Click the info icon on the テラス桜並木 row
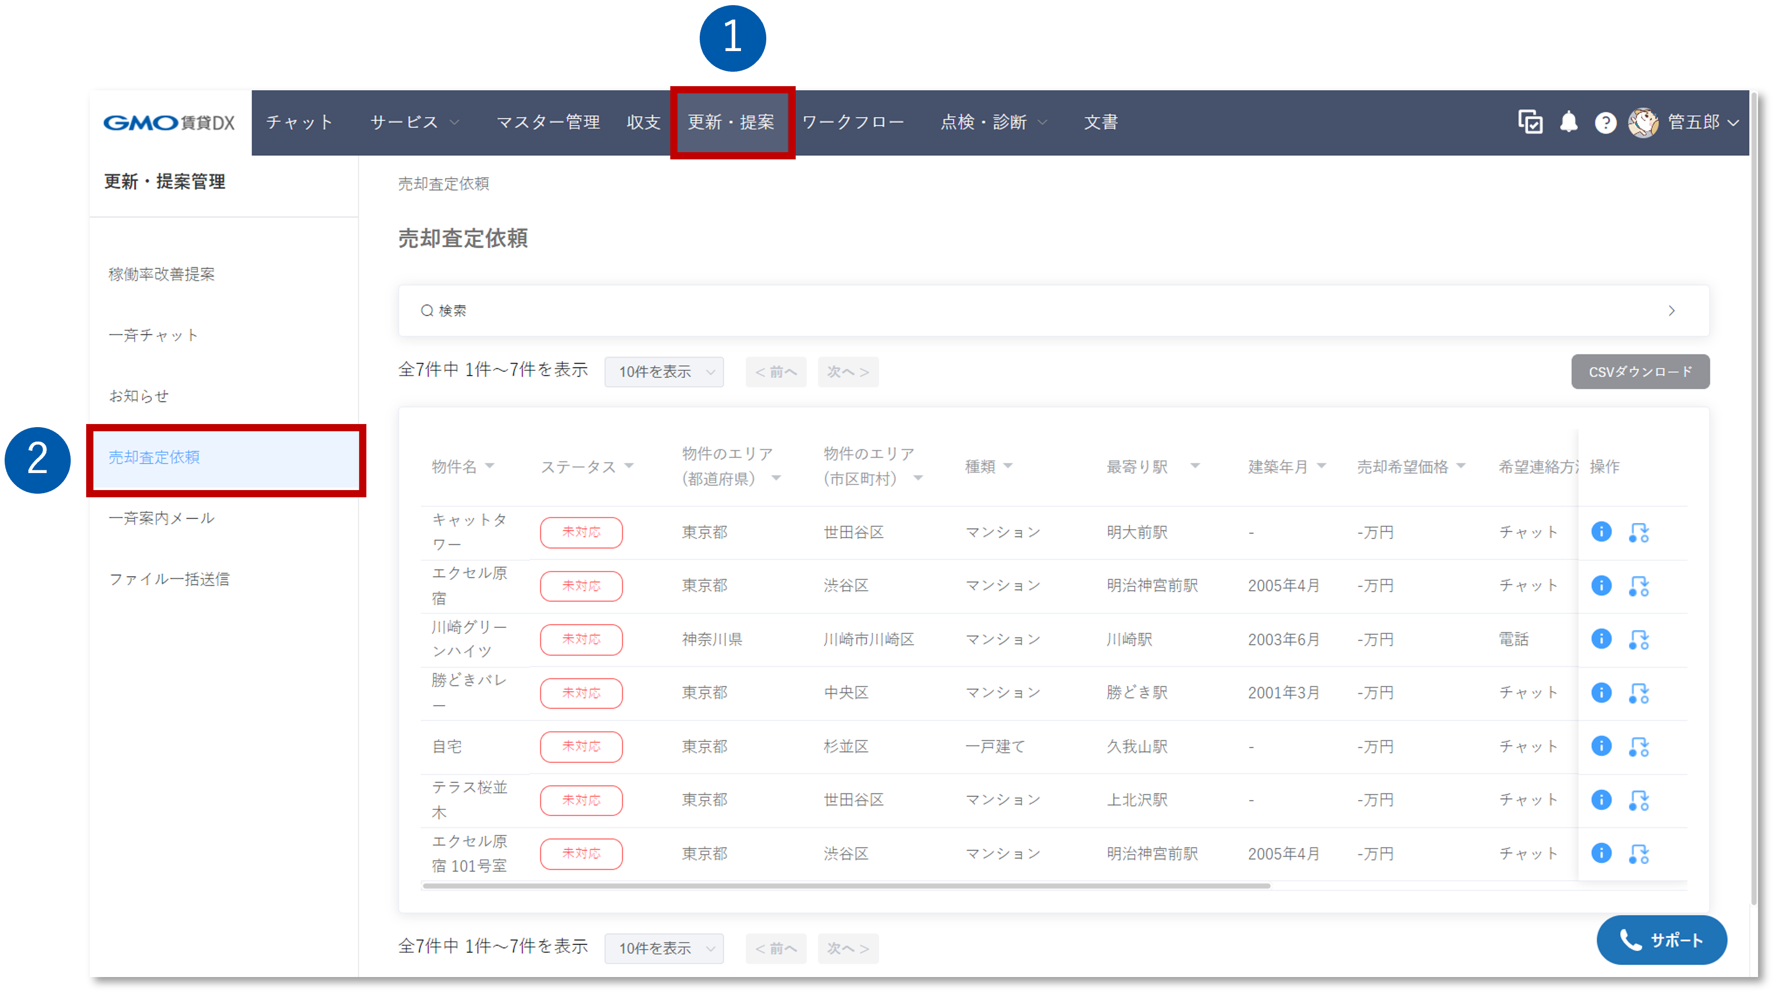This screenshot has height=992, width=1773. [x=1602, y=800]
